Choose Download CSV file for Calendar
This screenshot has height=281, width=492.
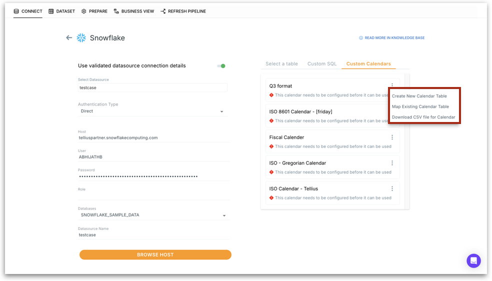(423, 117)
